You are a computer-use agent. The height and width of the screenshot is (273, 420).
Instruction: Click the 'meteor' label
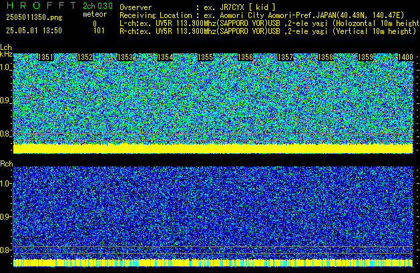(x=95, y=14)
